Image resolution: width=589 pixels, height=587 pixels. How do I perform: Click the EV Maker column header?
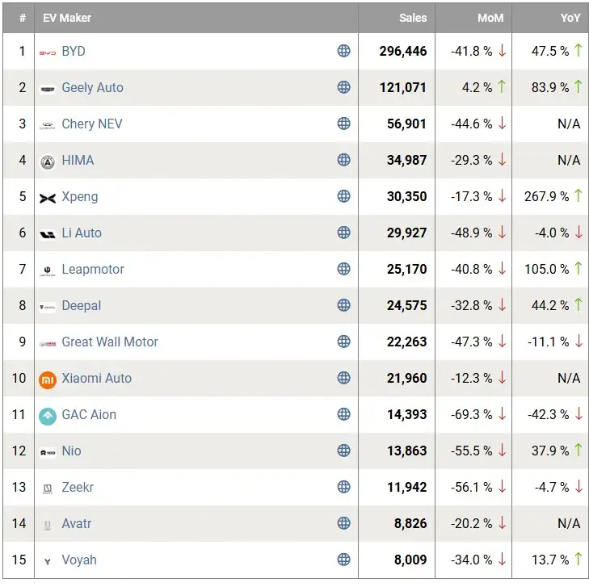coord(67,18)
